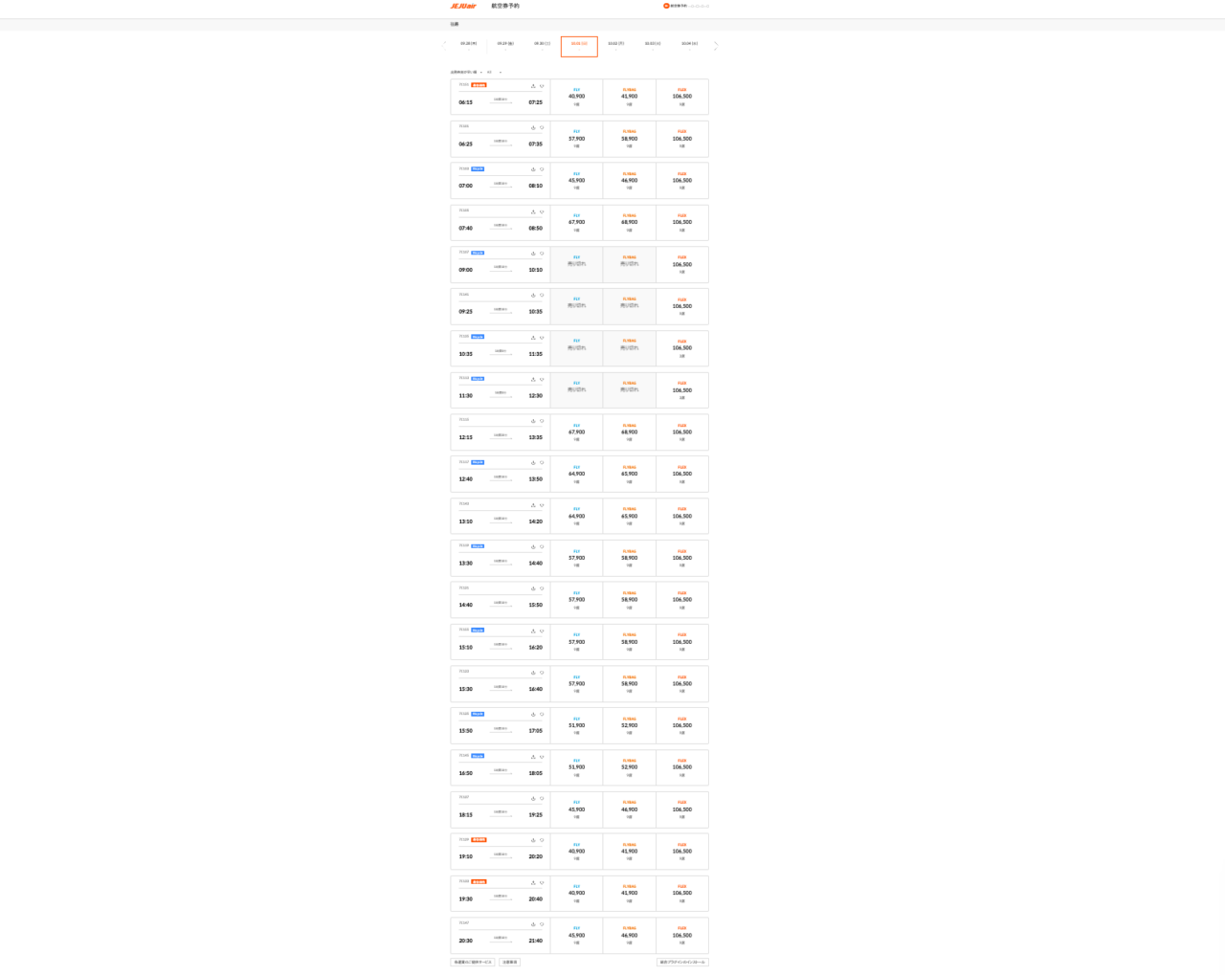Click the share icon on the 15:10 flight

click(533, 631)
